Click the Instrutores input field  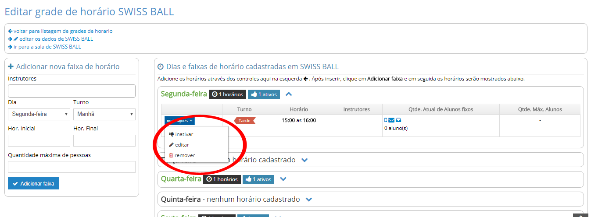coord(72,91)
